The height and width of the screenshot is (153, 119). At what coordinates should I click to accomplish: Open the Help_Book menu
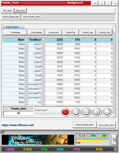(x=20, y=11)
